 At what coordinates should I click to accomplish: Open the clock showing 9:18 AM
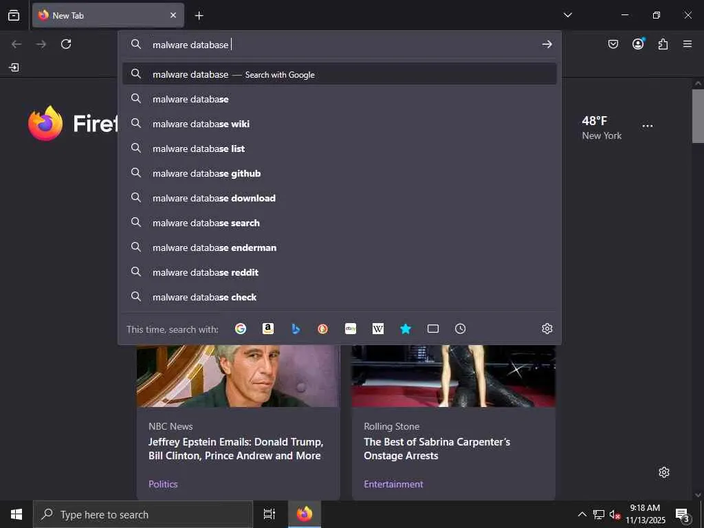coord(645,514)
